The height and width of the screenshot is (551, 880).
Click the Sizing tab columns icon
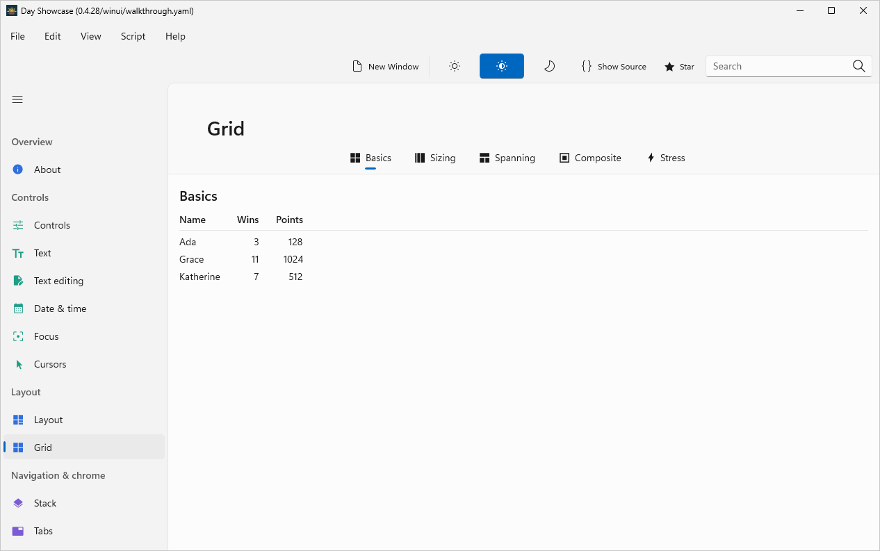420,158
